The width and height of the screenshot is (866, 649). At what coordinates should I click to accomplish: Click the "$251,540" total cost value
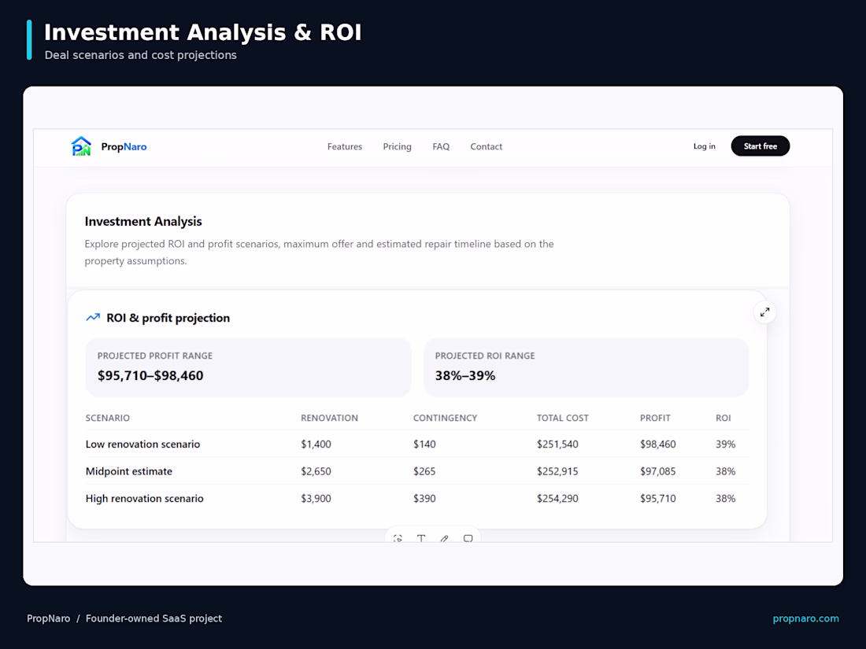[x=557, y=444]
